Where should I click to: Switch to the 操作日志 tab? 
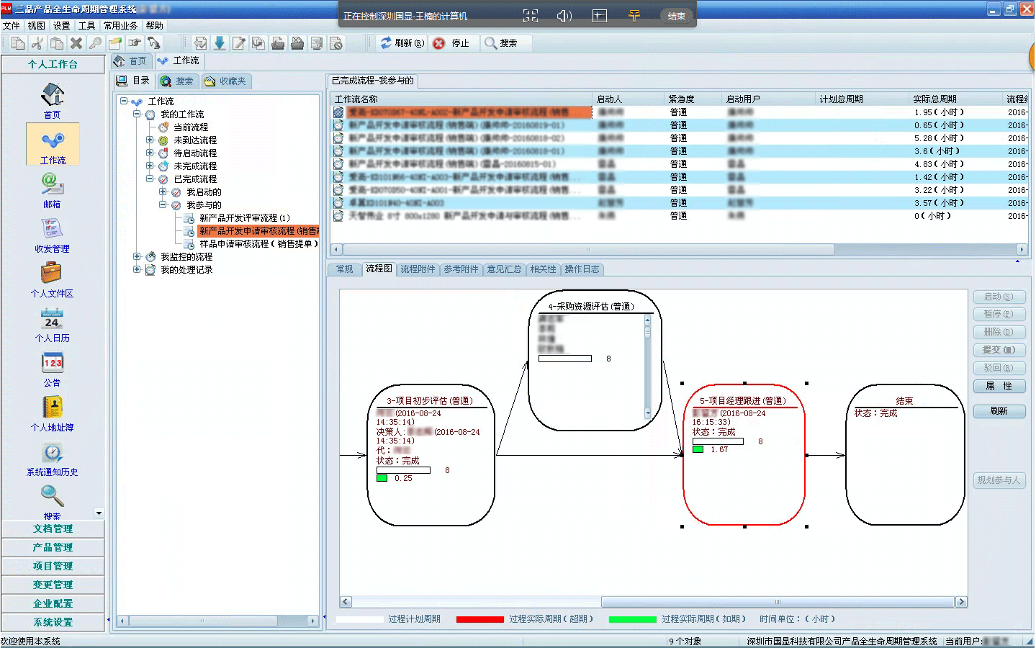[582, 269]
